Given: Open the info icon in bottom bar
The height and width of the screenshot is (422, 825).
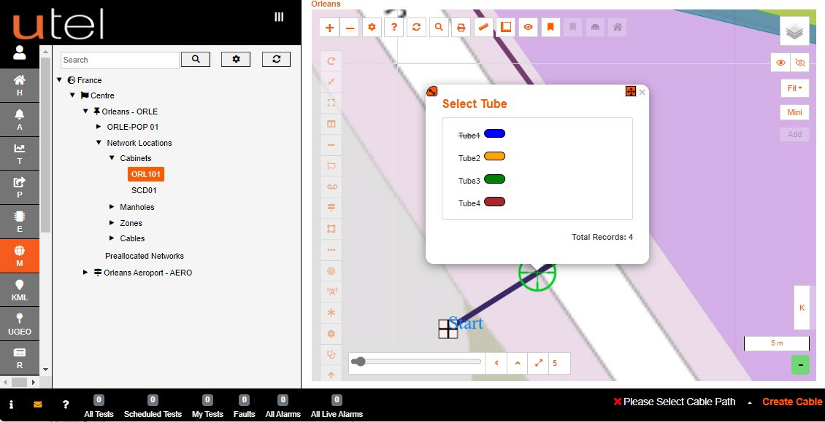Looking at the screenshot, I should coord(11,405).
